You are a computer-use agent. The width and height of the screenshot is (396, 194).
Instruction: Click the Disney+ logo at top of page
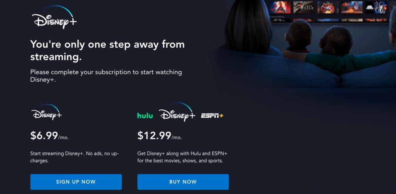(54, 17)
